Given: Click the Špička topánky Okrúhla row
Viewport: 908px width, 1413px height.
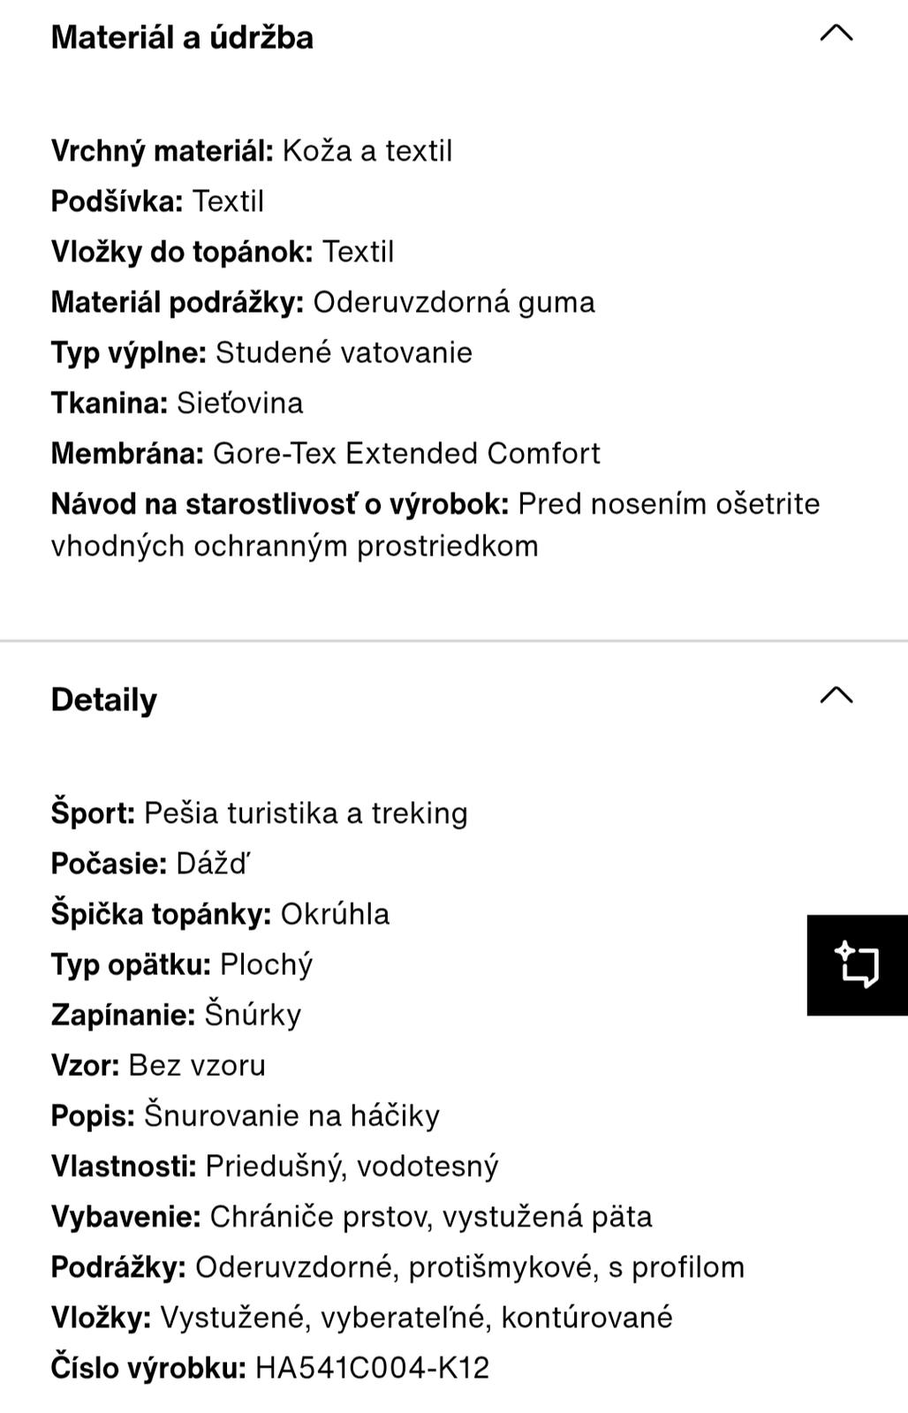Looking at the screenshot, I should [220, 914].
